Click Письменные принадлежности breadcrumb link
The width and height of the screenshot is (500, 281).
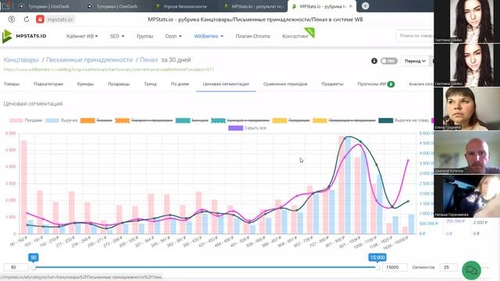point(89,60)
